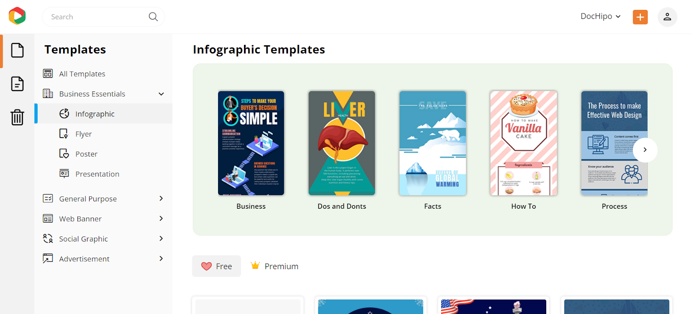Click the search magnifier icon
Viewport: 692px width, 314px height.
click(x=153, y=16)
